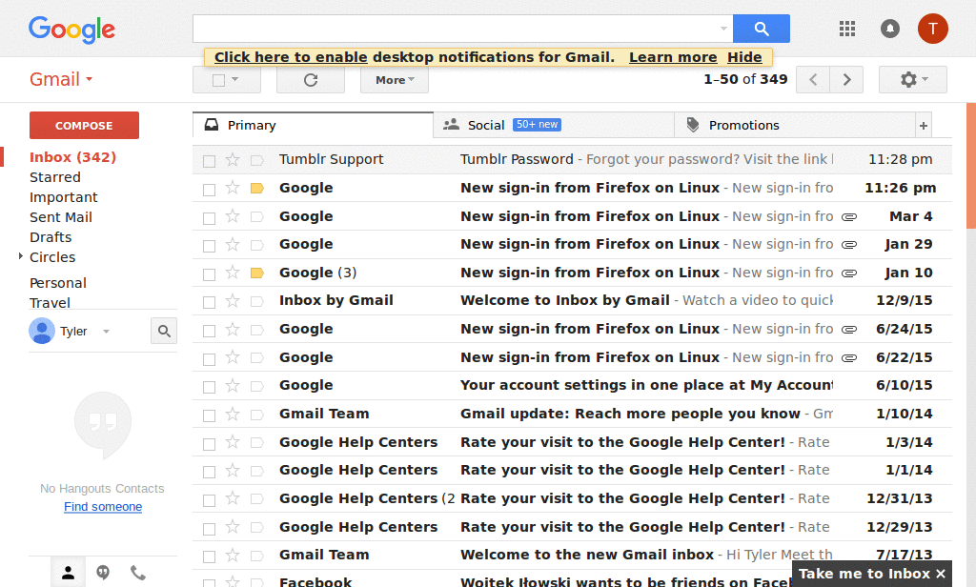
Task: Click attachment icon on Mar 4 email
Action: coord(849,217)
